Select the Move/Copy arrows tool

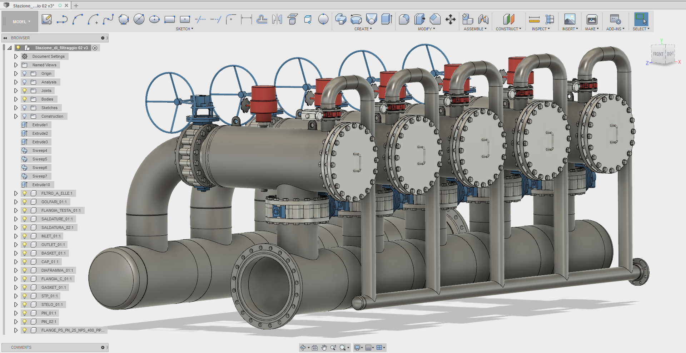pyautogui.click(x=450, y=19)
